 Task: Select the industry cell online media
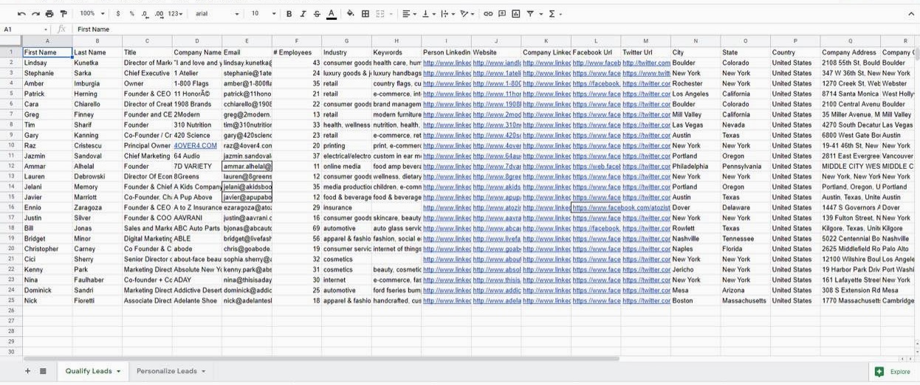347,167
